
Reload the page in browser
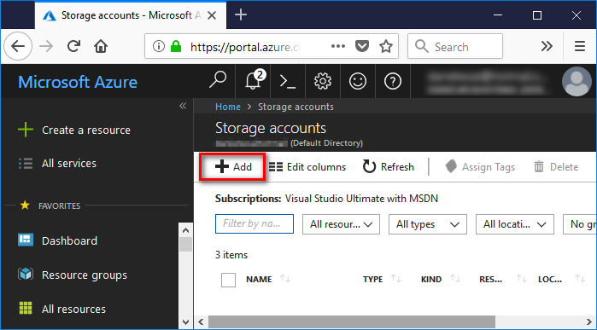73,46
